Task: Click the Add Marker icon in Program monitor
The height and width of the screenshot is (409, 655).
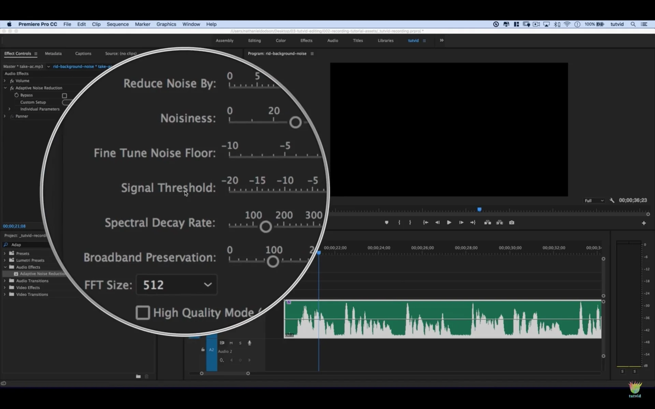Action: click(387, 223)
